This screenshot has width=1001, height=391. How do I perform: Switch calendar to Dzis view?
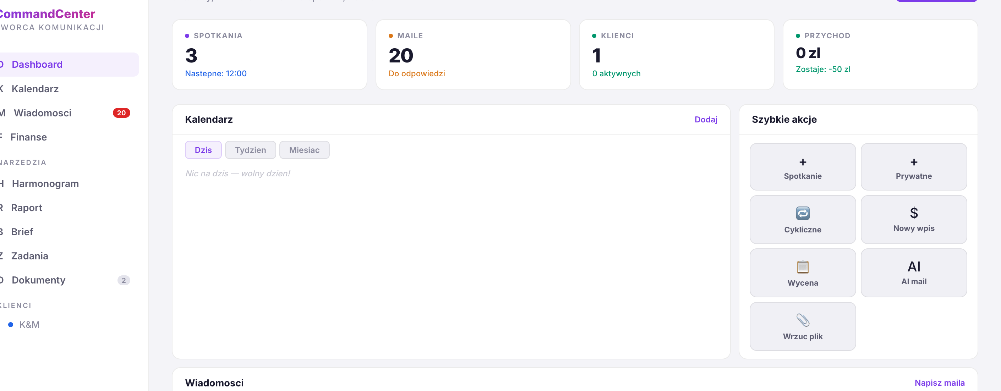[x=203, y=150]
